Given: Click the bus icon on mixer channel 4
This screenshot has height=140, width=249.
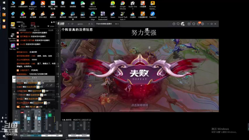Looking at the screenshot, I should click(x=60, y=131).
